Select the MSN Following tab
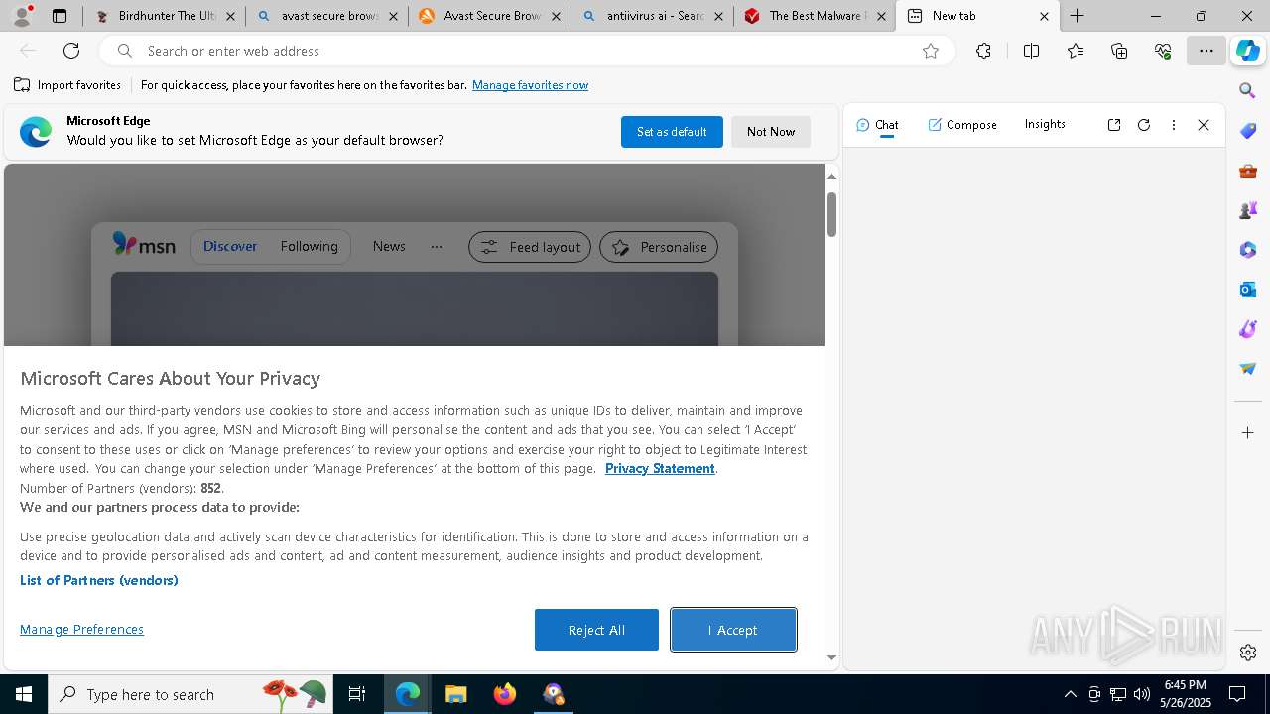1270x714 pixels. pos(309,246)
